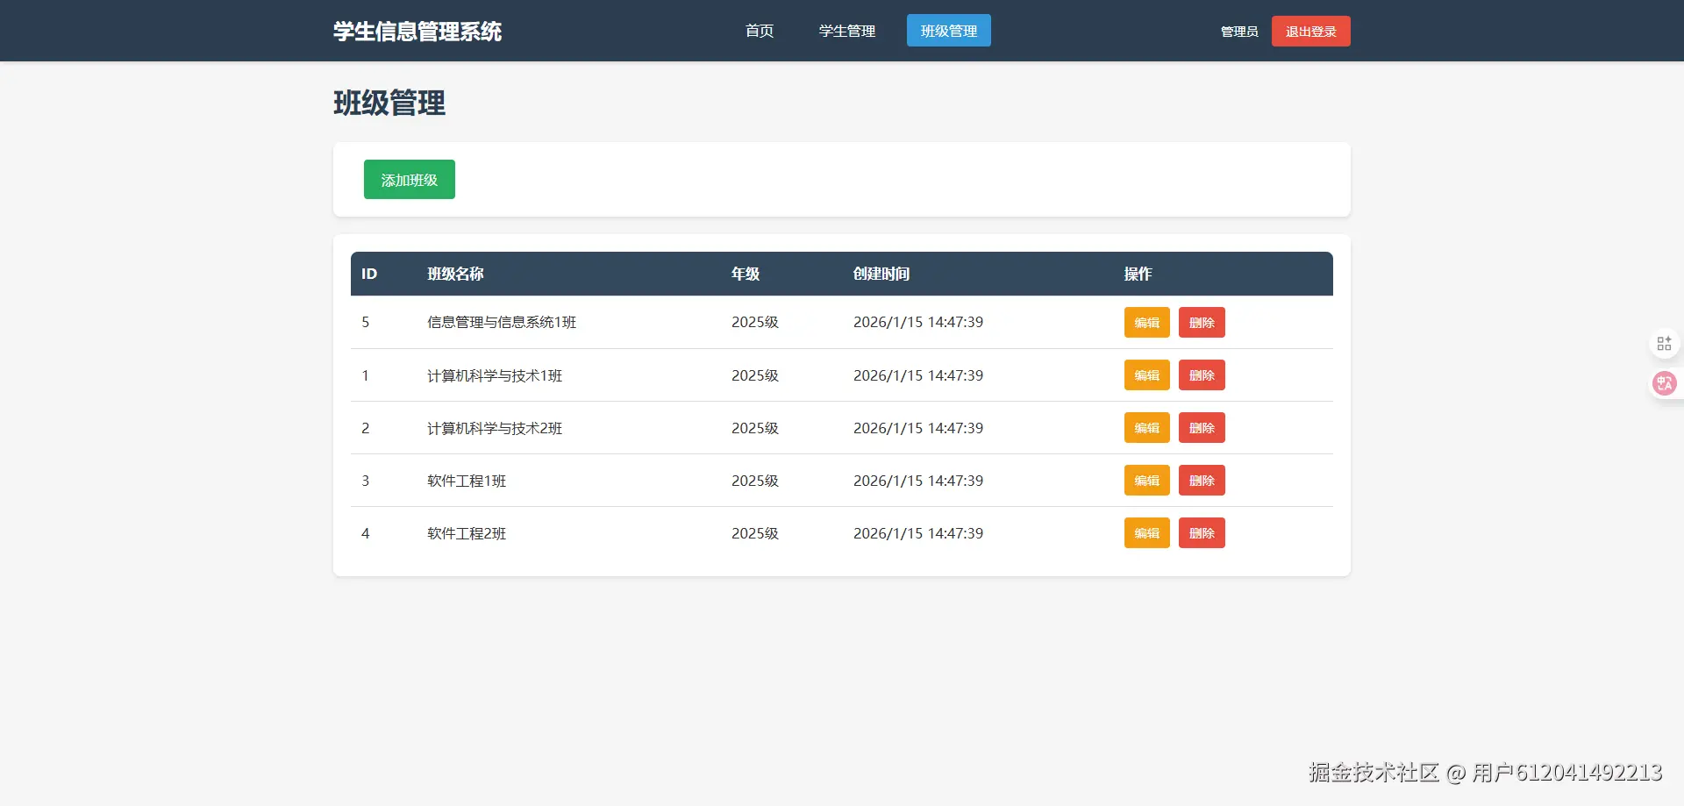The width and height of the screenshot is (1684, 806).
Task: Click the 2025级 cell in 软件工程2班 row
Action: point(755,533)
